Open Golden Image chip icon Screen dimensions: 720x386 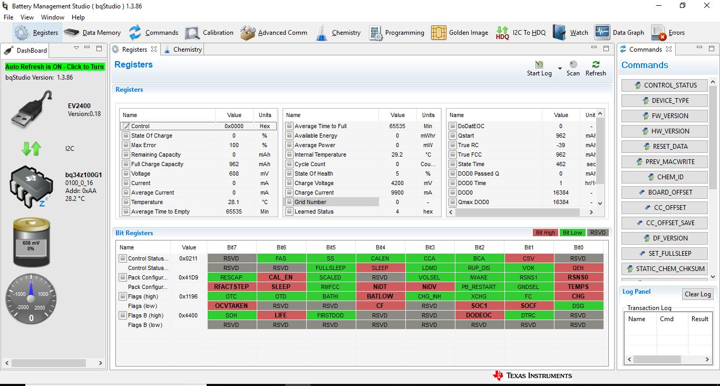439,33
